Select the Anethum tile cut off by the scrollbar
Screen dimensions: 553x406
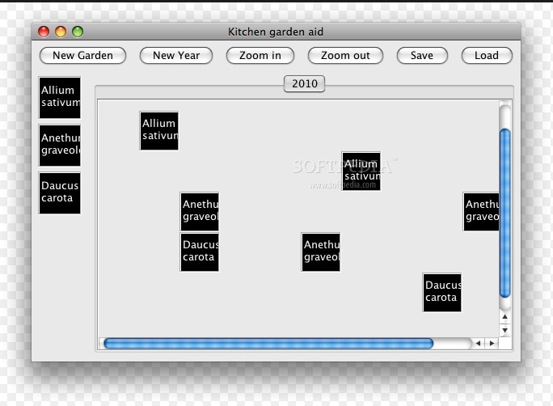pos(481,212)
